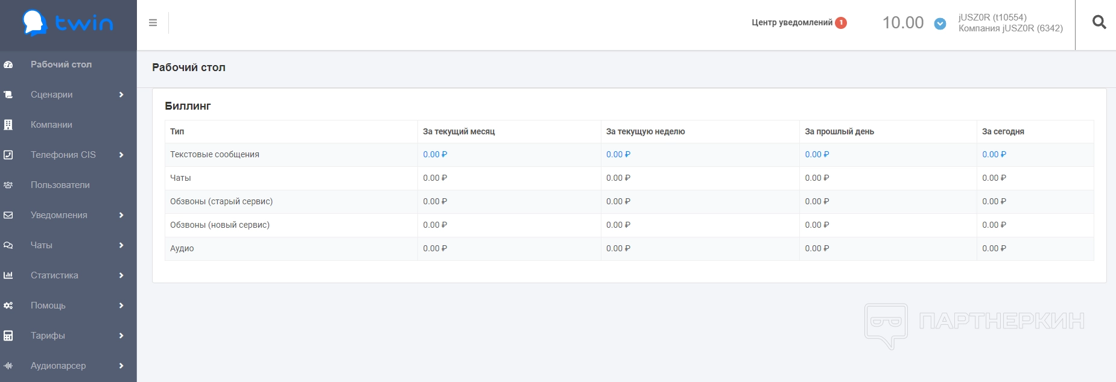
Task: Expand the Чаты submenu chevron
Action: pyautogui.click(x=121, y=245)
